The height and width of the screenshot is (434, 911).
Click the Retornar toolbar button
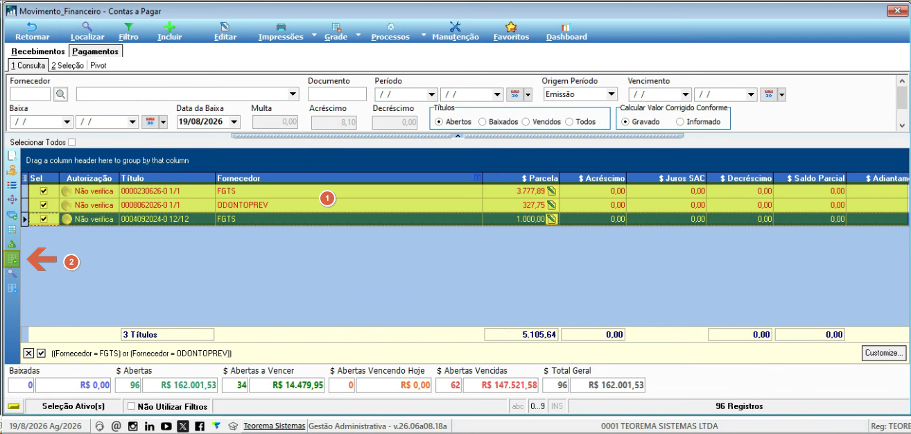point(32,31)
